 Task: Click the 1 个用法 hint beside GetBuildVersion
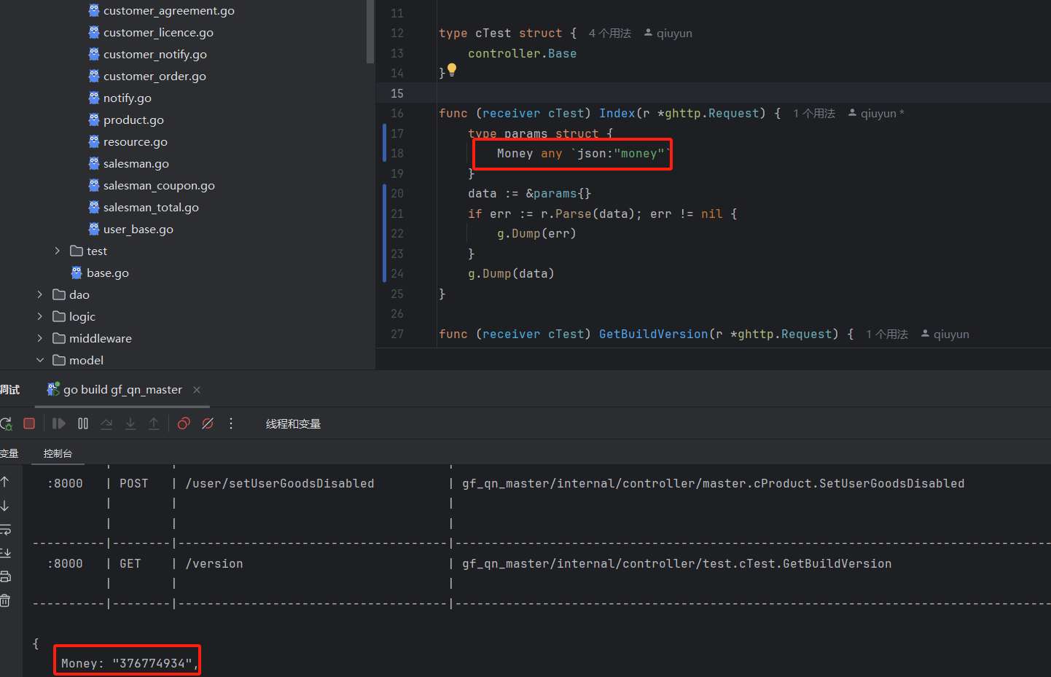point(887,334)
